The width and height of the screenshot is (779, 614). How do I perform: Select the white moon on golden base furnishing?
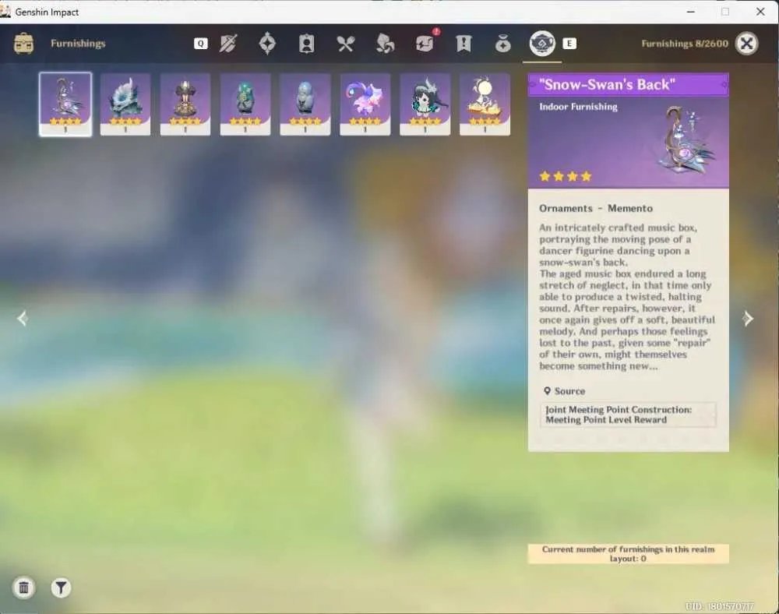485,104
